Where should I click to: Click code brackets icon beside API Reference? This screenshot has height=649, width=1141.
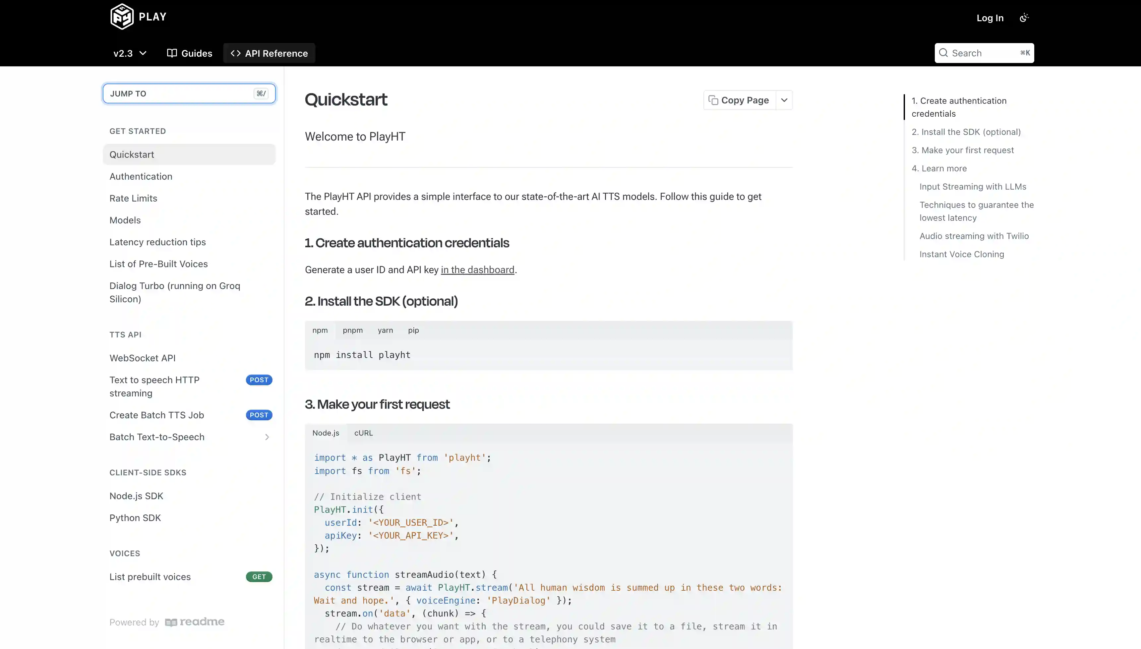click(235, 53)
